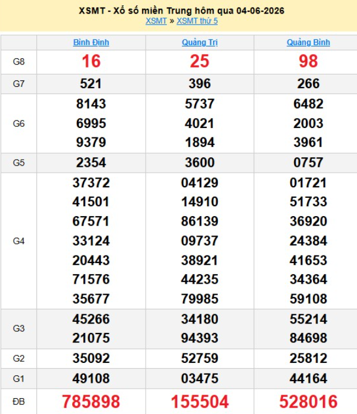The width and height of the screenshot is (357, 414).
Task: Click special prize 155504
Action: tap(200, 402)
